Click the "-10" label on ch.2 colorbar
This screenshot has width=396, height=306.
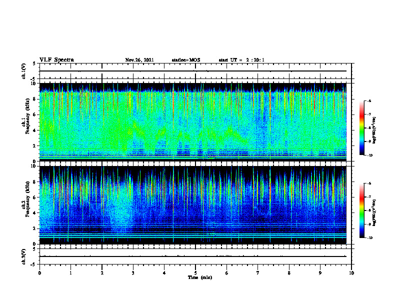pyautogui.click(x=370, y=238)
